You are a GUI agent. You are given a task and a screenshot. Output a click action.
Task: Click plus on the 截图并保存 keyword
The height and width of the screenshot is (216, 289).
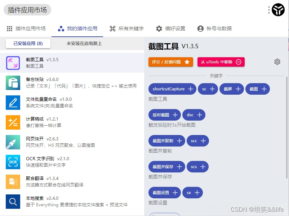click(x=179, y=167)
